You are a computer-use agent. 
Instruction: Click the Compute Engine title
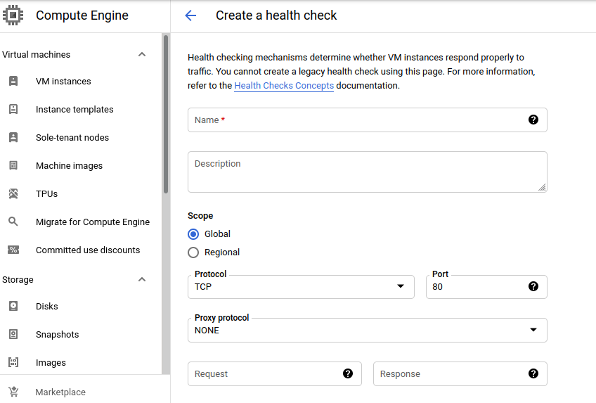point(82,15)
